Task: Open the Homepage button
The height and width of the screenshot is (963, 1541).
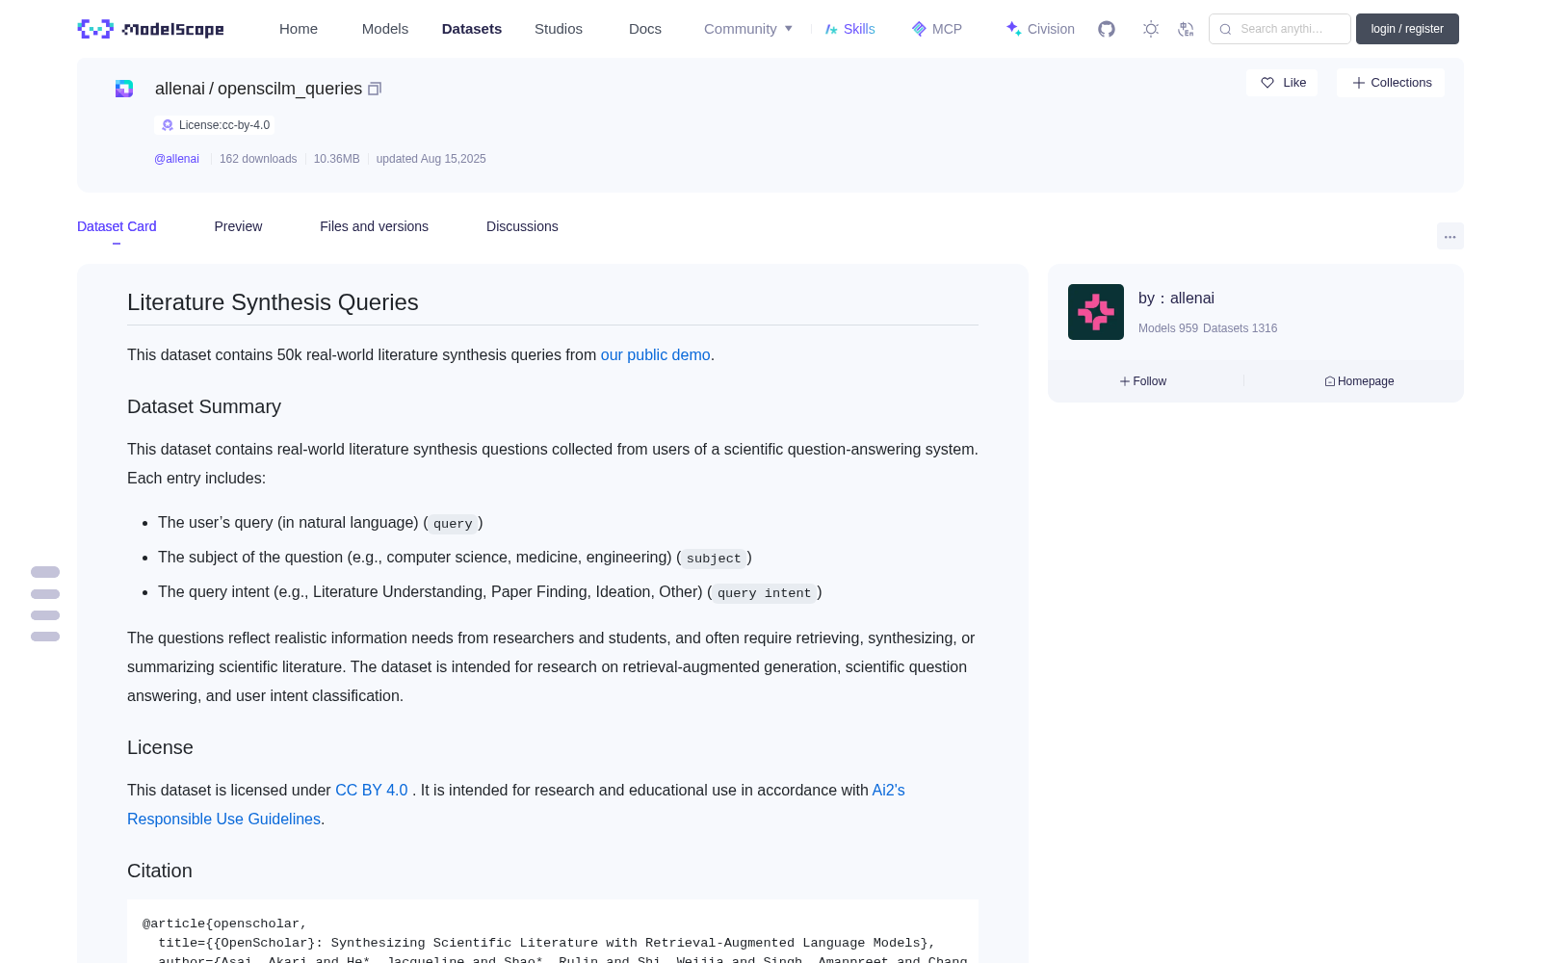Action: coord(1359,381)
